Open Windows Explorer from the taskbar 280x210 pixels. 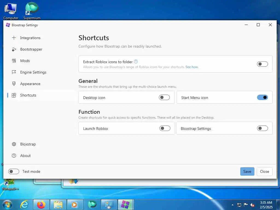tap(58, 205)
